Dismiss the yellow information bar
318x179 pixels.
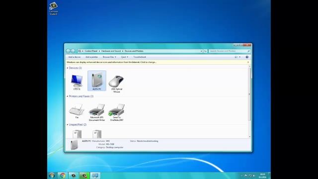pos(248,62)
